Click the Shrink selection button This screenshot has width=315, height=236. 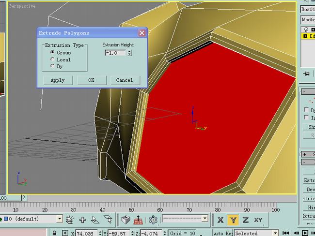coord(309,127)
